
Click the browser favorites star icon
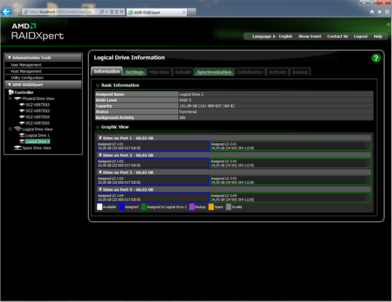click(x=380, y=12)
